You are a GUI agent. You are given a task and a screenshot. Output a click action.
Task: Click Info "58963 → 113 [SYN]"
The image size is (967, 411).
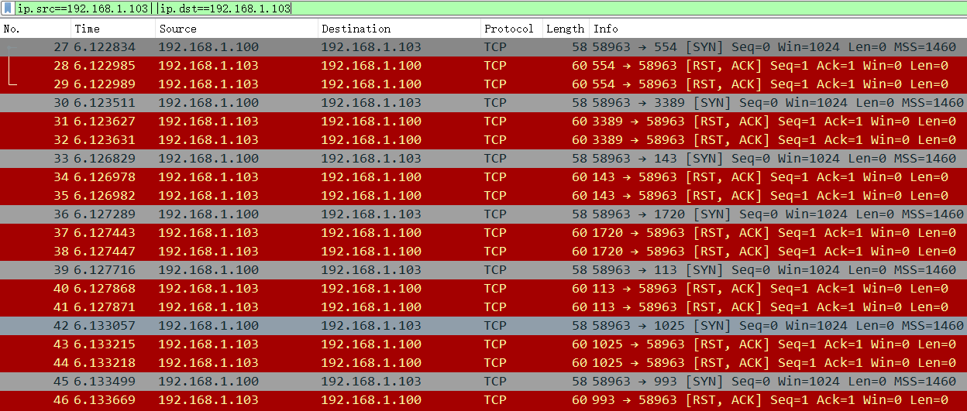pyautogui.click(x=658, y=270)
